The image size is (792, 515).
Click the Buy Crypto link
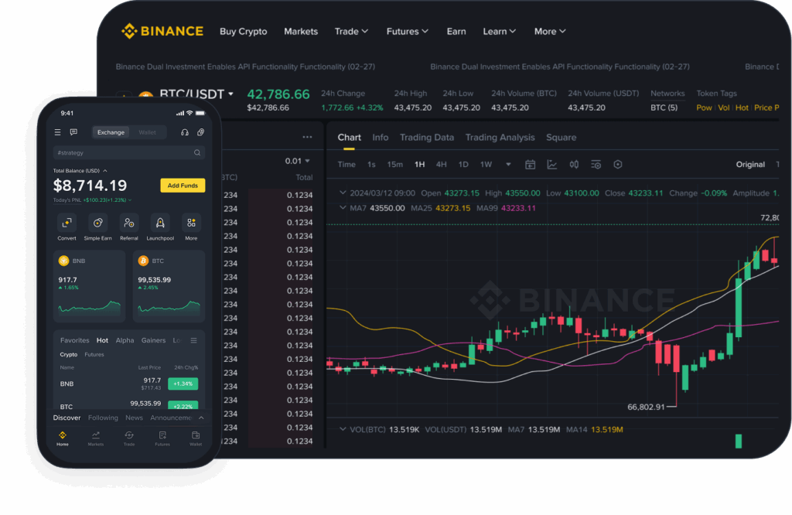243,32
